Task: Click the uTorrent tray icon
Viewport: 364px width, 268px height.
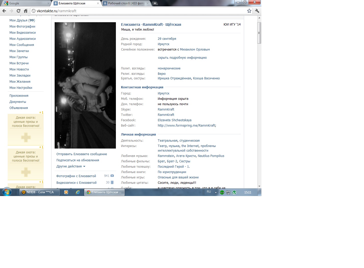Action: click(x=234, y=192)
